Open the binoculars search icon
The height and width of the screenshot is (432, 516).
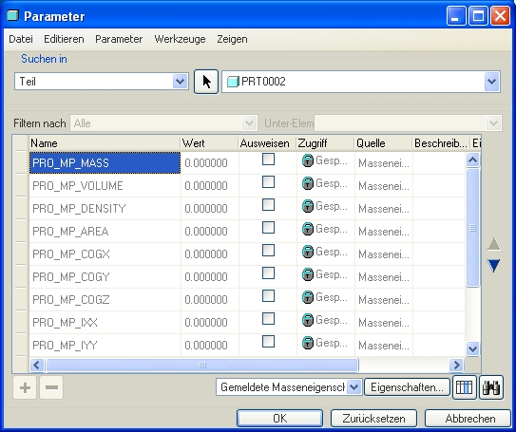tap(491, 387)
